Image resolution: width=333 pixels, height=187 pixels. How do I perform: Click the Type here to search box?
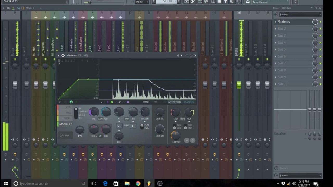click(x=49, y=184)
